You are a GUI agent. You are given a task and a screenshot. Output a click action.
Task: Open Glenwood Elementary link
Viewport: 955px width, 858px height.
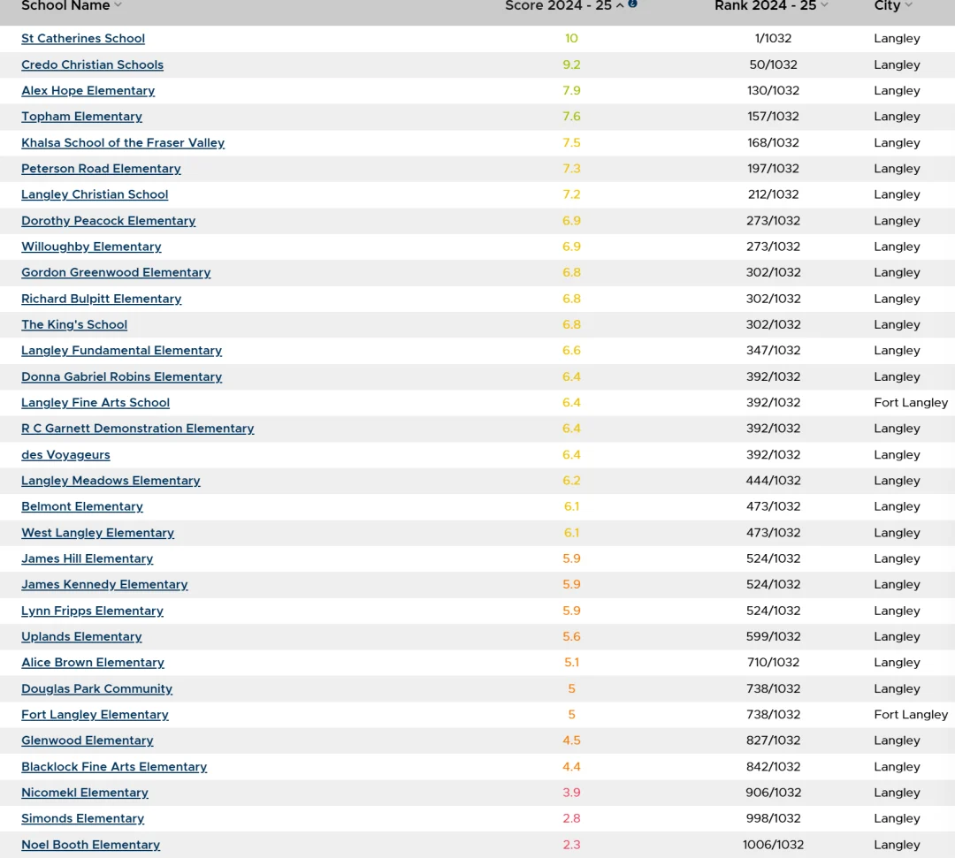click(x=87, y=740)
